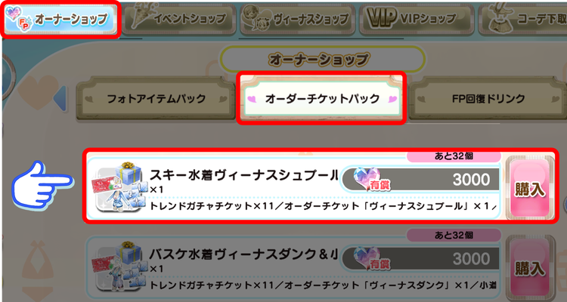Open the オーナーショップ tab
Viewport: 567px width, 302px height.
point(60,19)
